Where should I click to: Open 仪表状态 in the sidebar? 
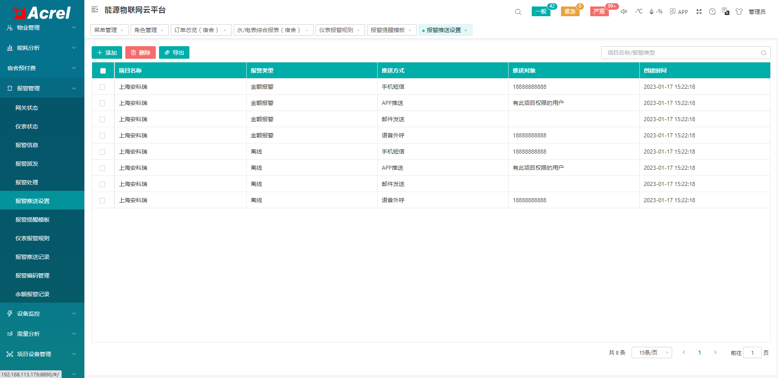(42, 126)
